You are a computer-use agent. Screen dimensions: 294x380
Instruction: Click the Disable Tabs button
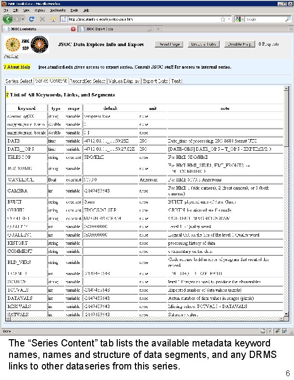[x=204, y=44]
